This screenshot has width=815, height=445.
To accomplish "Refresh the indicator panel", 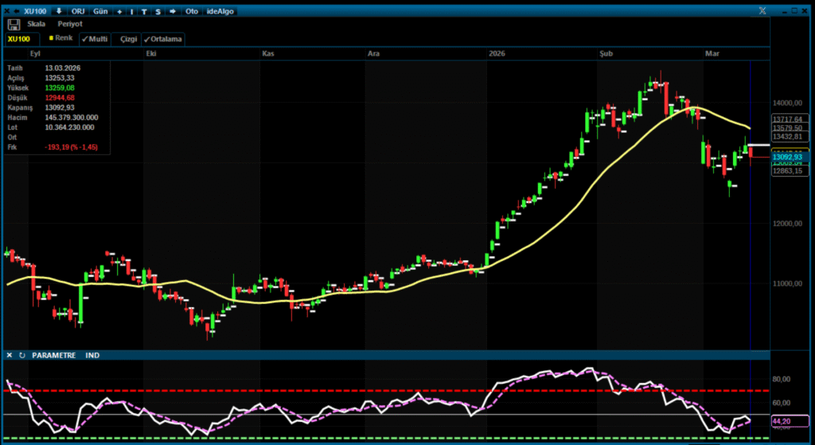I will click(x=21, y=355).
